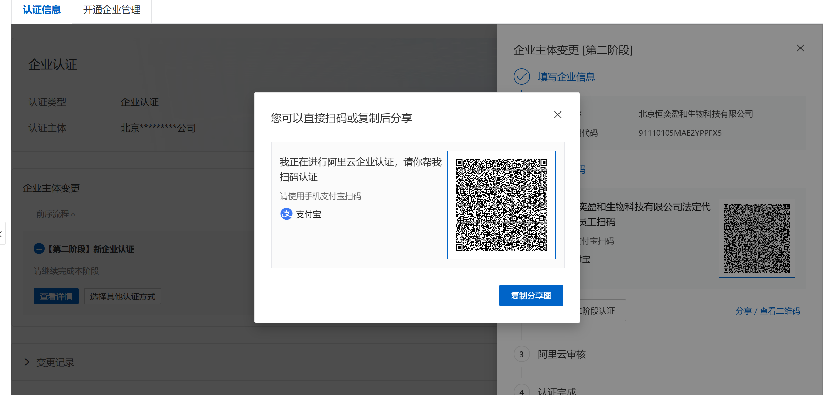Switch to the 认证信息 tab
Viewport: 826px width, 395px height.
[41, 10]
